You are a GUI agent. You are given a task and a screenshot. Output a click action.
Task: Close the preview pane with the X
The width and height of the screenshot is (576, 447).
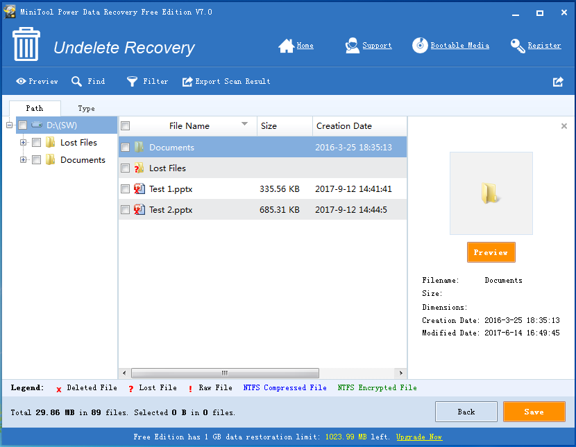(564, 126)
